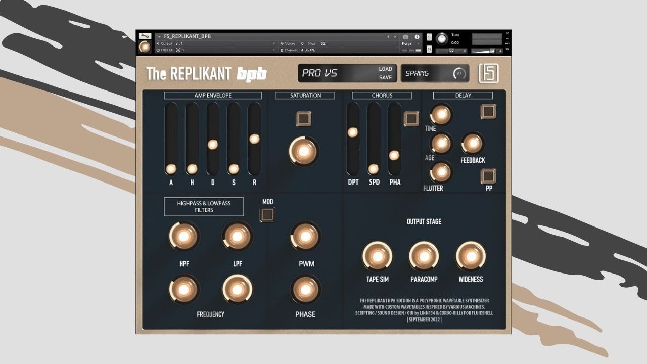
Task: Click the delay AGE knob
Action: click(x=441, y=144)
